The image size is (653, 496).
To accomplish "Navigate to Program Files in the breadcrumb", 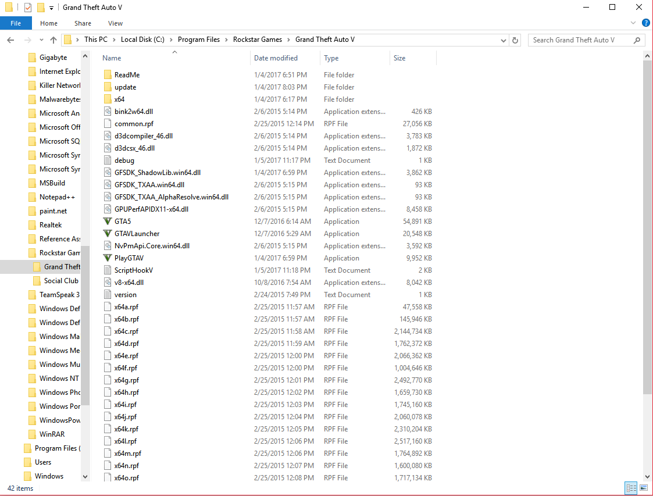I will [x=199, y=40].
